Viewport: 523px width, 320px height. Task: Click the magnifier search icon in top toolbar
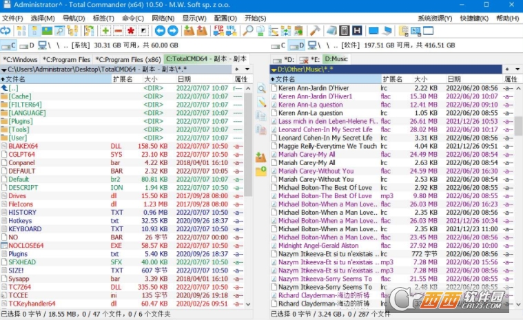(248, 30)
